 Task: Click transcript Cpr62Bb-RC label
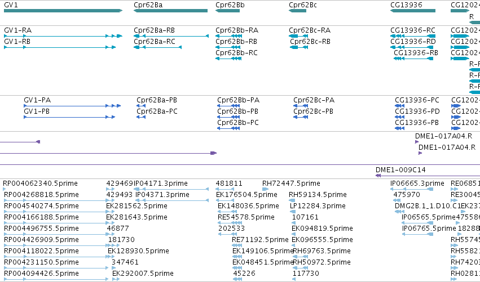point(237,53)
